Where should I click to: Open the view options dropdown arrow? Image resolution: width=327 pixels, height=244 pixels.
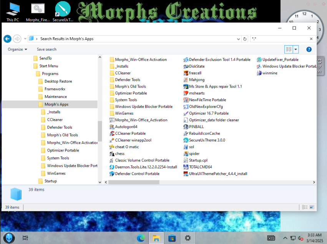tap(296, 49)
